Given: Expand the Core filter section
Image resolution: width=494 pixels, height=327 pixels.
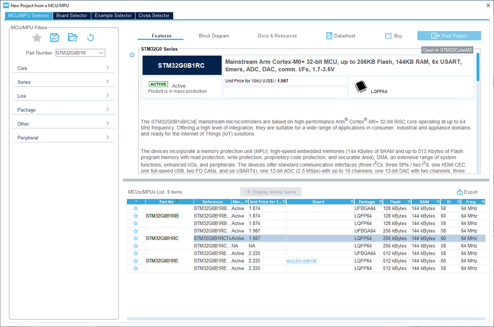Looking at the screenshot, I should (64, 68).
